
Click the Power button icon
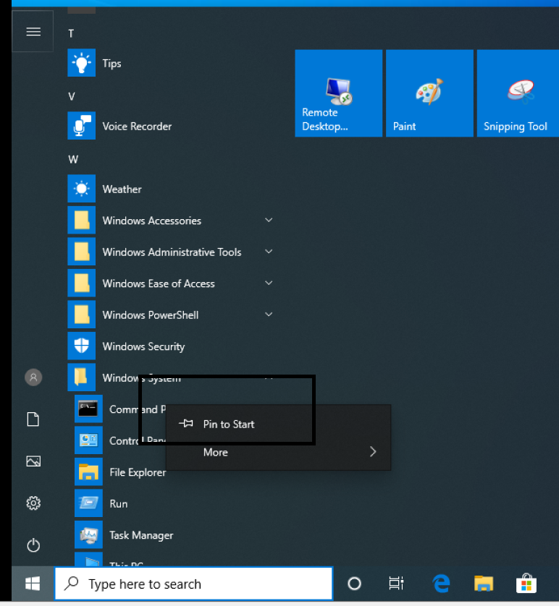[33, 545]
